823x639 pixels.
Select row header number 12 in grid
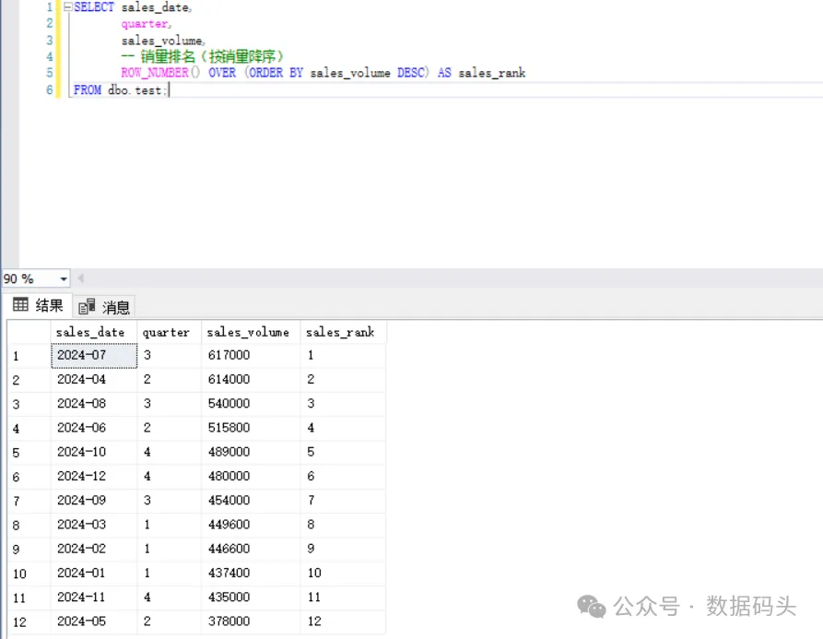[x=29, y=621]
